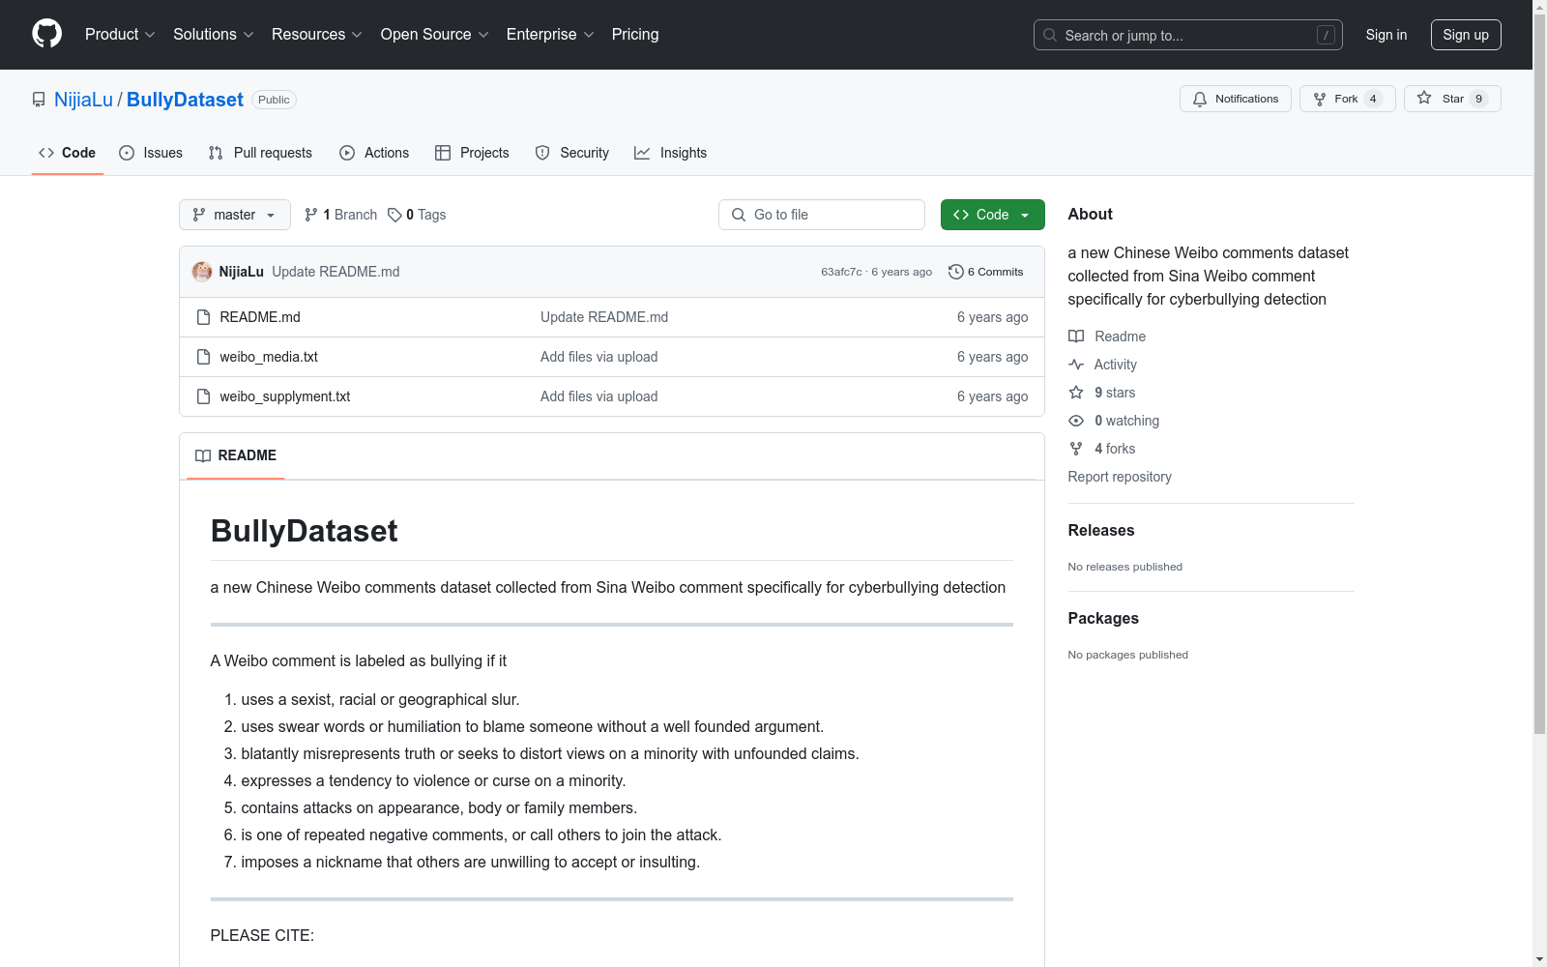Click the slash shortcut key icon in search
The image size is (1547, 967).
pyautogui.click(x=1326, y=35)
